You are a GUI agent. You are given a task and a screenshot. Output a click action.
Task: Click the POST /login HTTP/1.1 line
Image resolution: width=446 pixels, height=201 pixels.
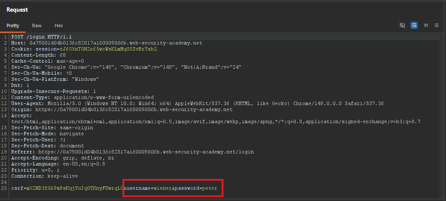tap(42, 37)
